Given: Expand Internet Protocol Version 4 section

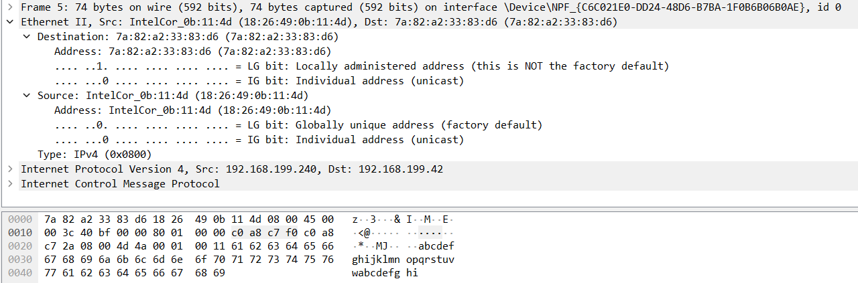Looking at the screenshot, I should (x=10, y=169).
